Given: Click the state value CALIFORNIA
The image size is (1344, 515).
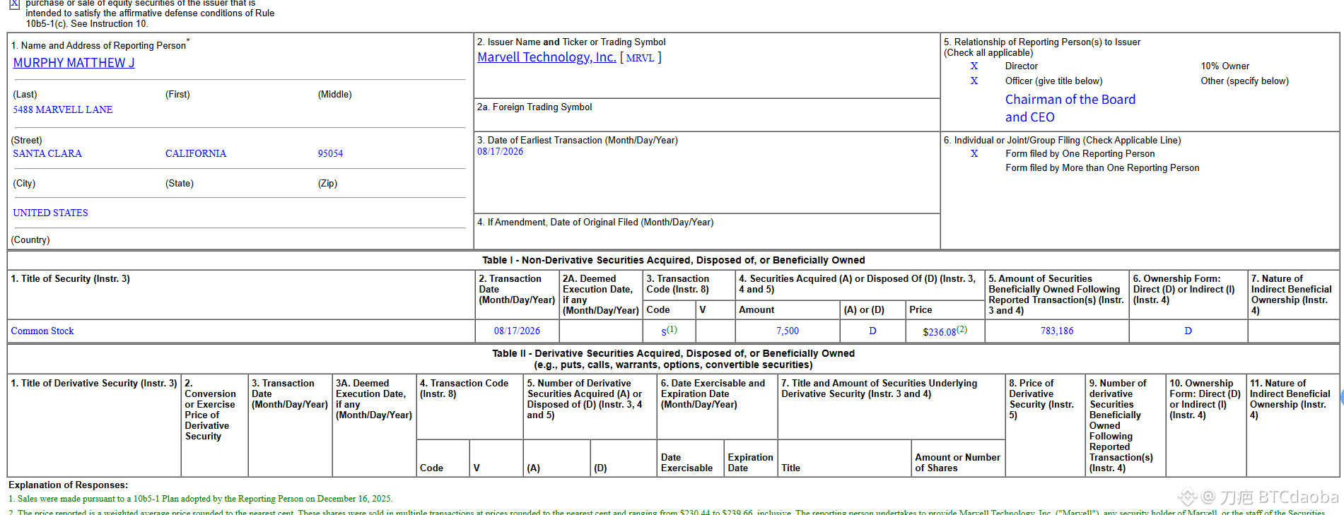Looking at the screenshot, I should click(x=196, y=153).
